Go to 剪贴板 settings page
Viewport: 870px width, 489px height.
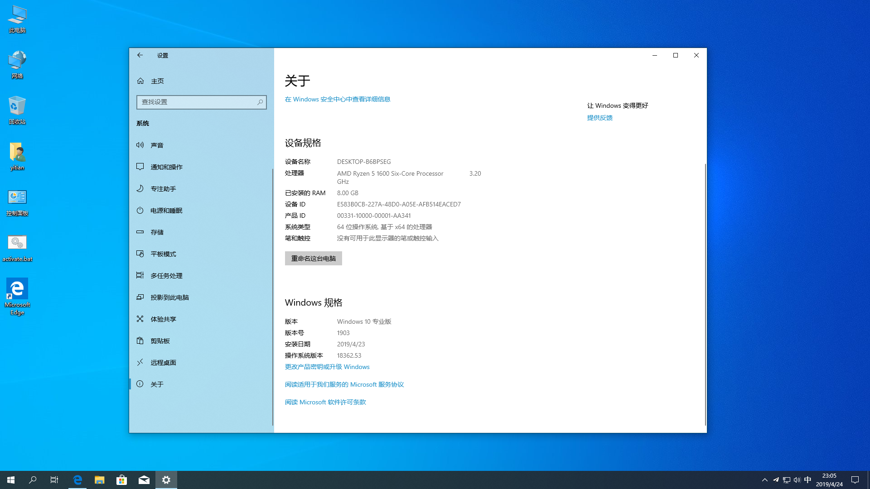[x=201, y=340]
